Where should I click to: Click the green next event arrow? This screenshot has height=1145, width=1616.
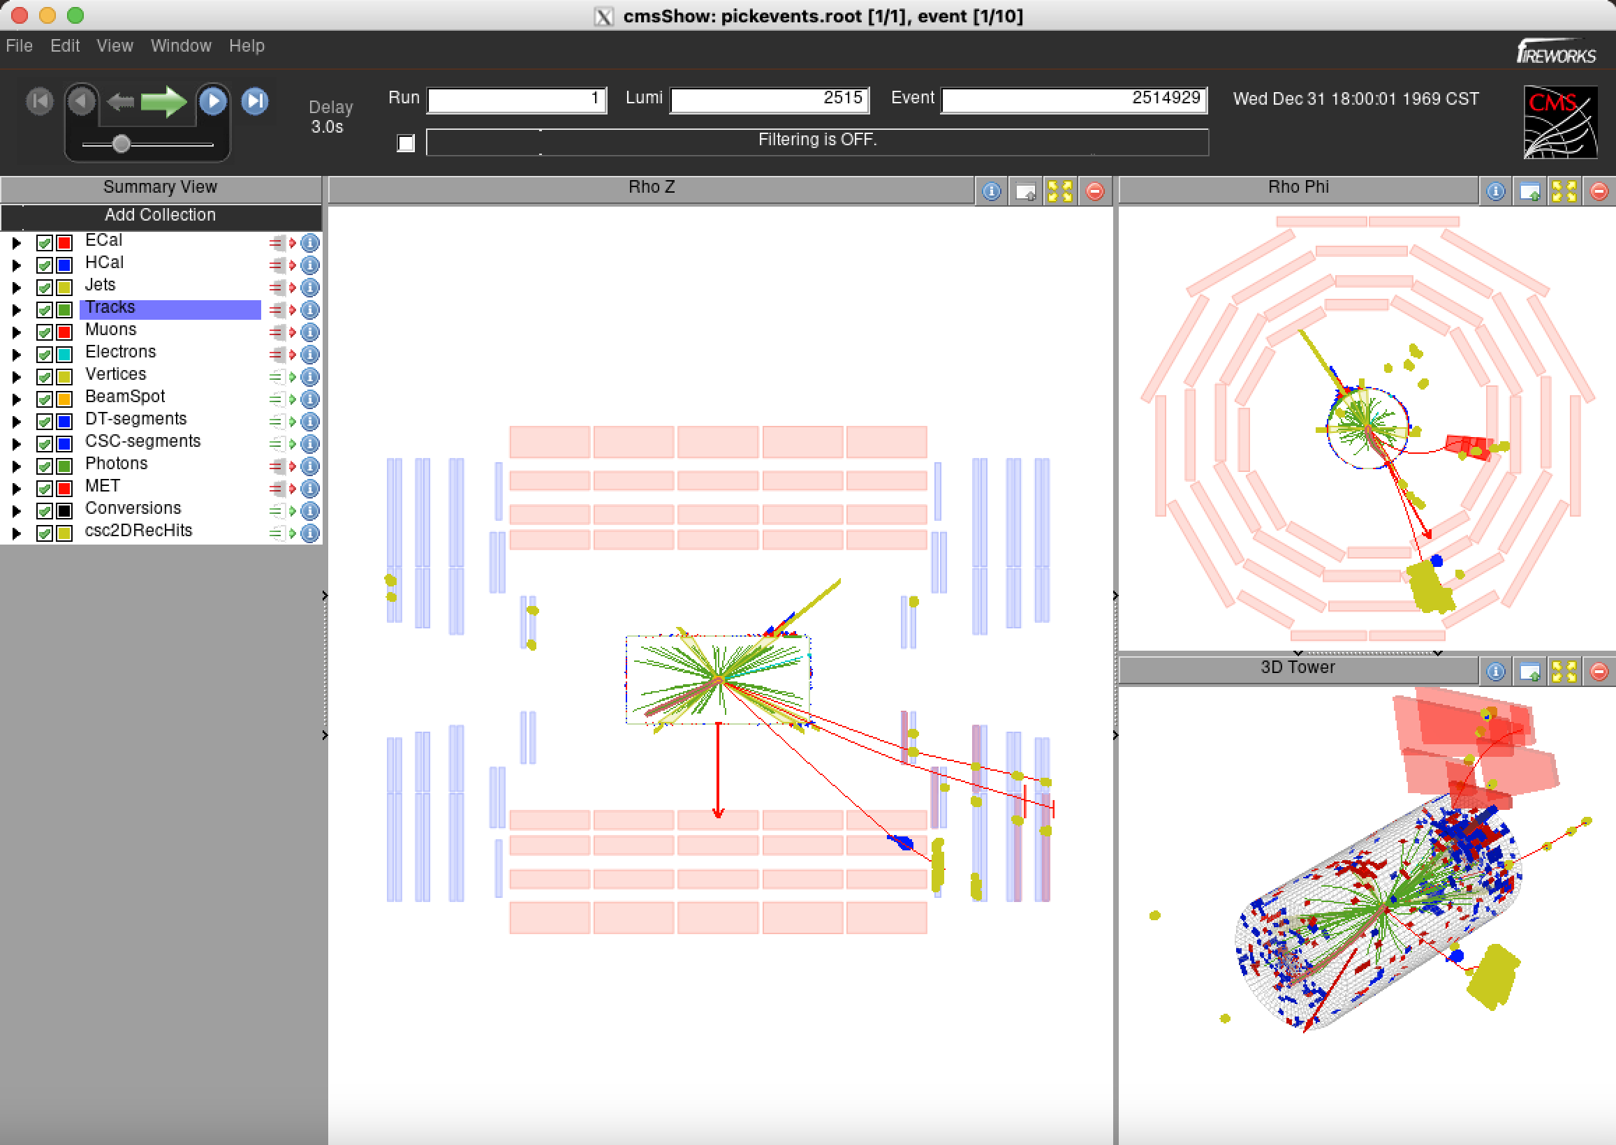[x=163, y=101]
